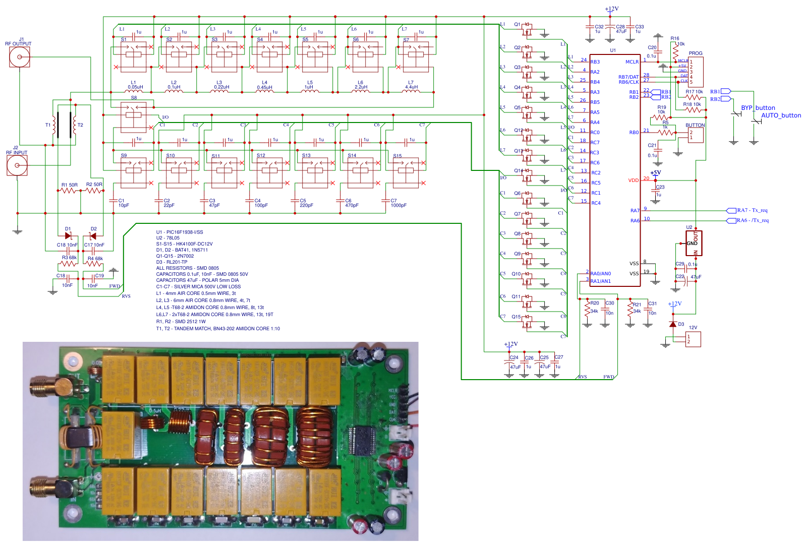807x546 pixels.
Task: Select the BYP_button switch symbol
Action: click(735, 114)
